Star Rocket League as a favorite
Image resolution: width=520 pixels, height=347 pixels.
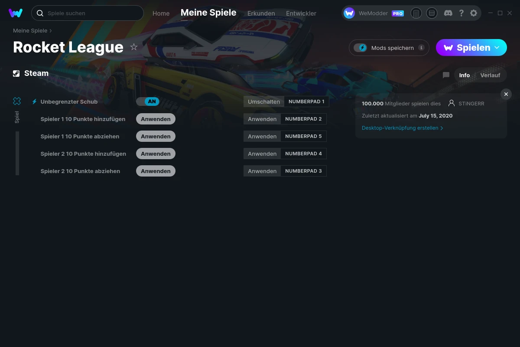pos(134,47)
